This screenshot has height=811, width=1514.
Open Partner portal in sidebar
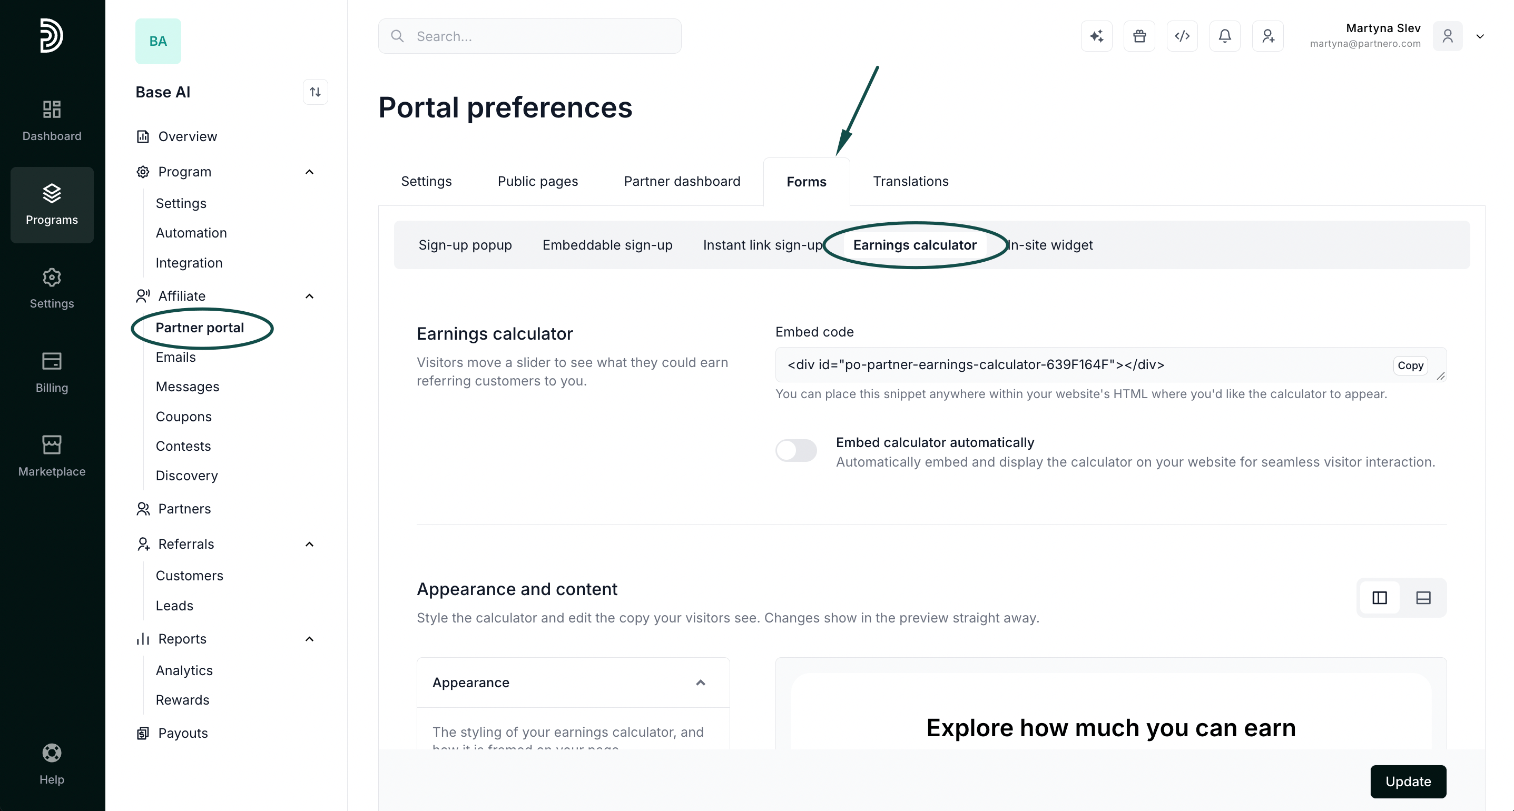[199, 328]
